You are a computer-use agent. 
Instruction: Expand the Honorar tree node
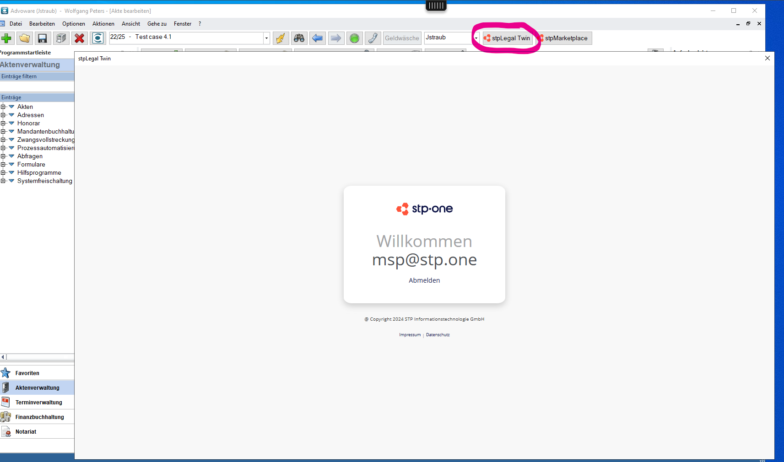(3, 123)
